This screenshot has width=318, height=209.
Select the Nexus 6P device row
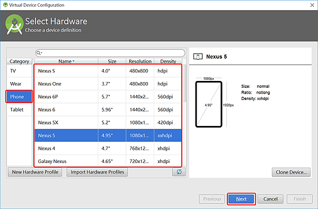tap(108, 97)
